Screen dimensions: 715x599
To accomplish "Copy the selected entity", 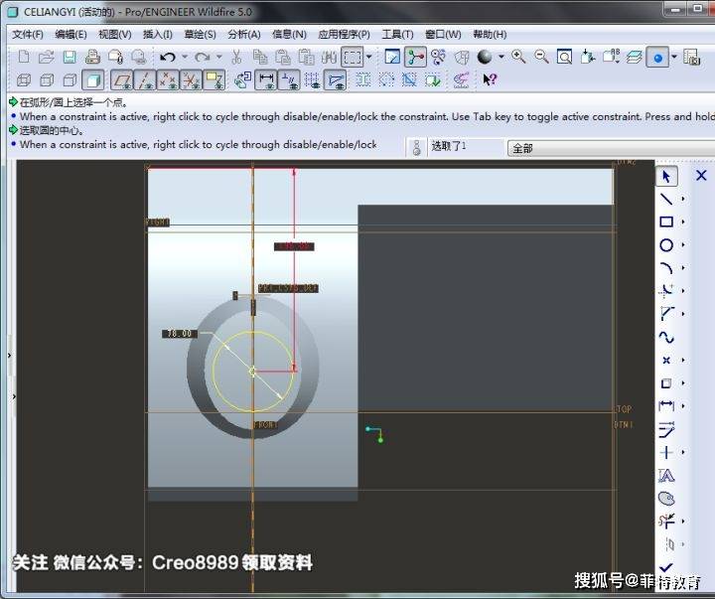I will (x=260, y=57).
